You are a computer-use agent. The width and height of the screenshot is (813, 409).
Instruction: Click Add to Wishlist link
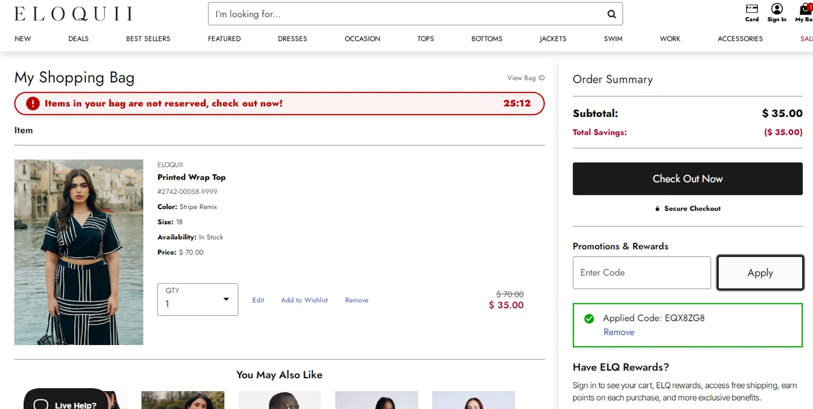304,300
